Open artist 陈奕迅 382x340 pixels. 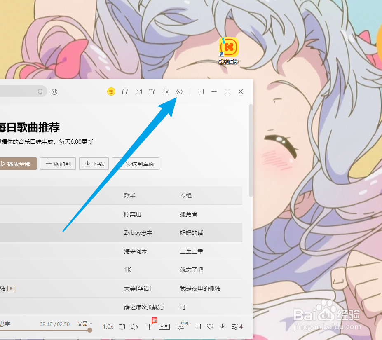(x=133, y=214)
